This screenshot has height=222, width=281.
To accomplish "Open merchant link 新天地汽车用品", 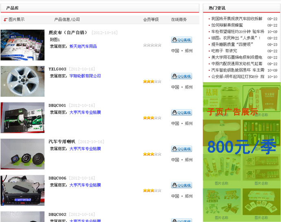I will tap(83, 46).
